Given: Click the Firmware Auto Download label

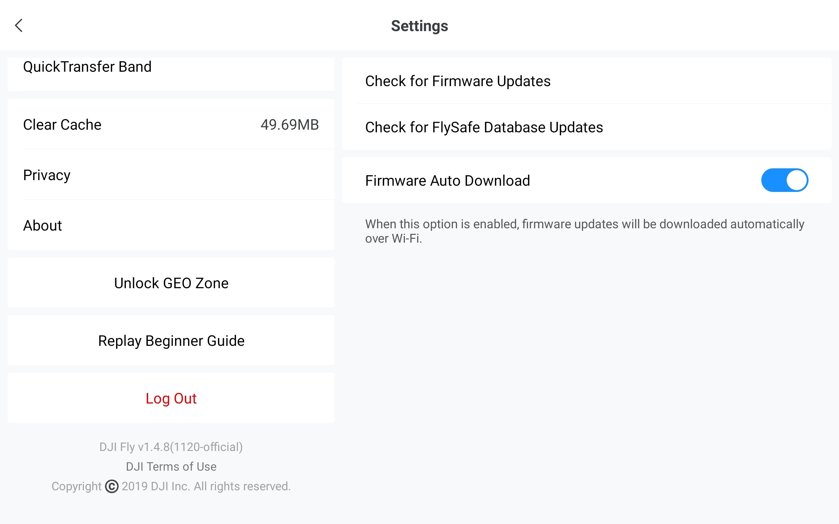Looking at the screenshot, I should (447, 180).
